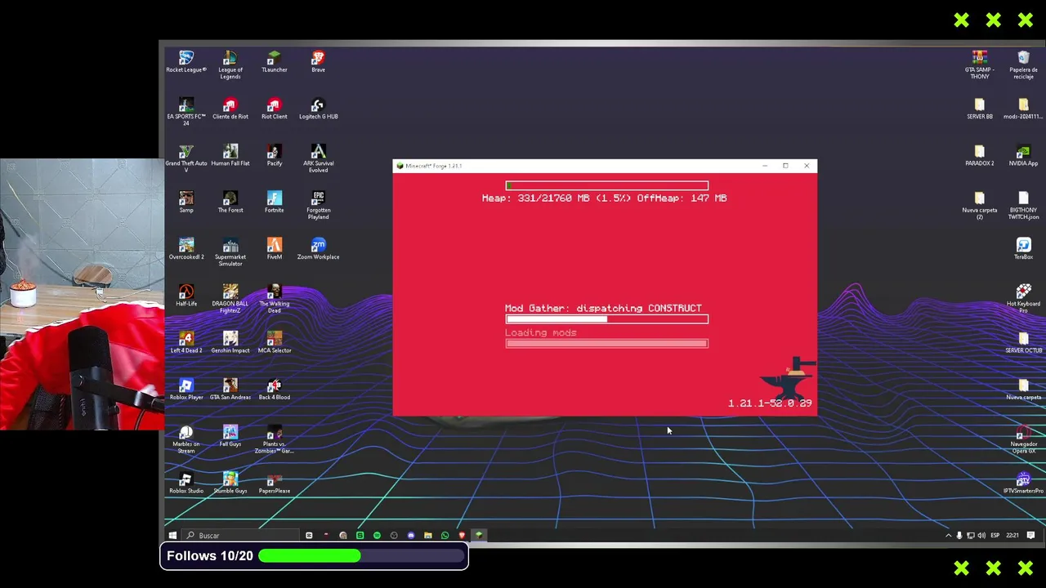
Task: Open the Stumble Guys shortcut
Action: click(x=230, y=482)
